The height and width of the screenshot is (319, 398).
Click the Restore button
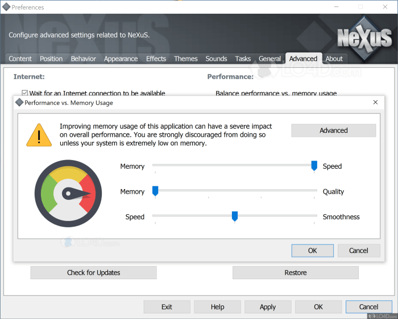point(296,273)
